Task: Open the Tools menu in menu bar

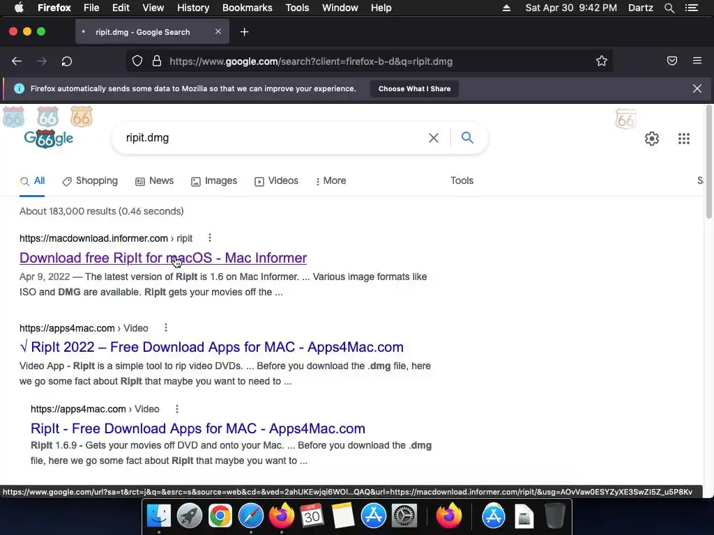Action: (297, 8)
